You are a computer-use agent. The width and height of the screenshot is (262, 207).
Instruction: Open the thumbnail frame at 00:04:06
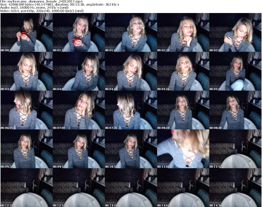pos(79,71)
